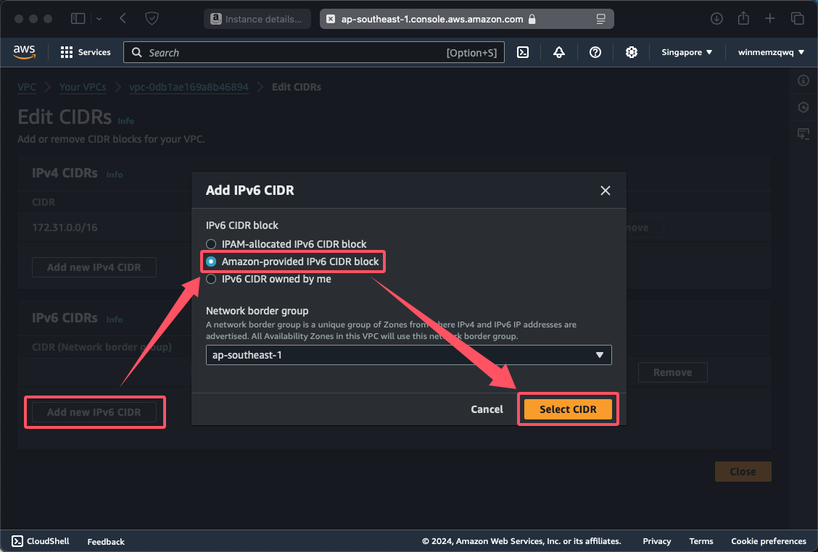Open Safari privacy shield report
The image size is (818, 552).
click(x=152, y=19)
